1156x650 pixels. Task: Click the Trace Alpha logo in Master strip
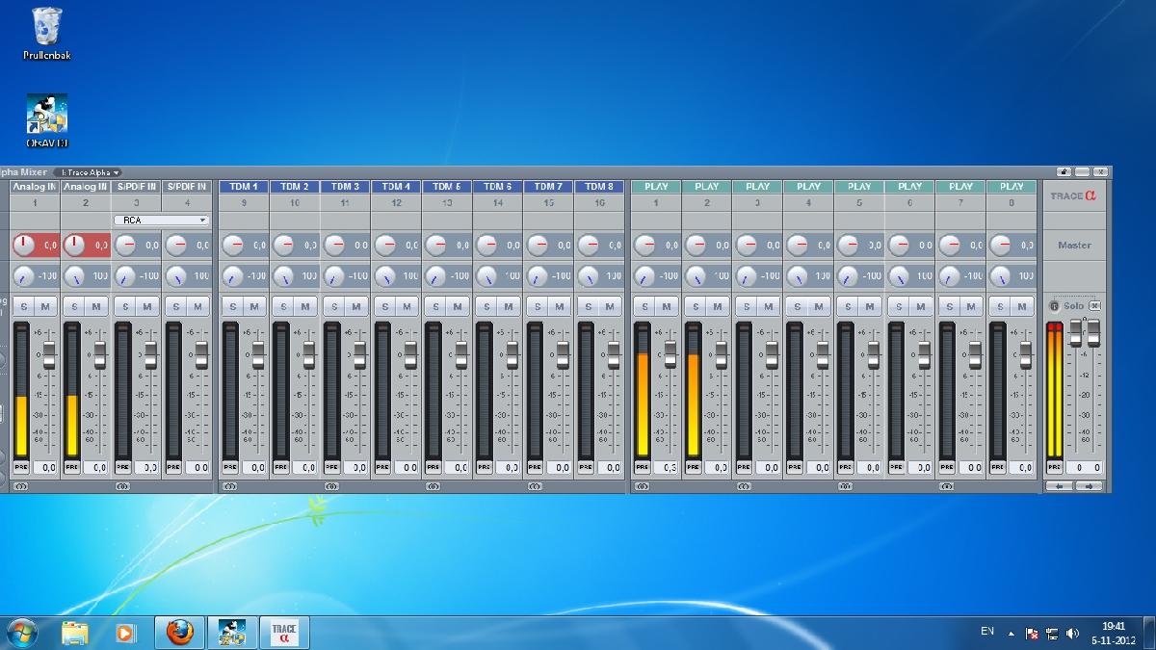coord(1074,195)
